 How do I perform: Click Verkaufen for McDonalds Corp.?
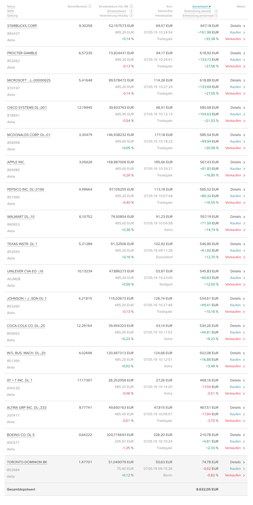pyautogui.click(x=233, y=148)
